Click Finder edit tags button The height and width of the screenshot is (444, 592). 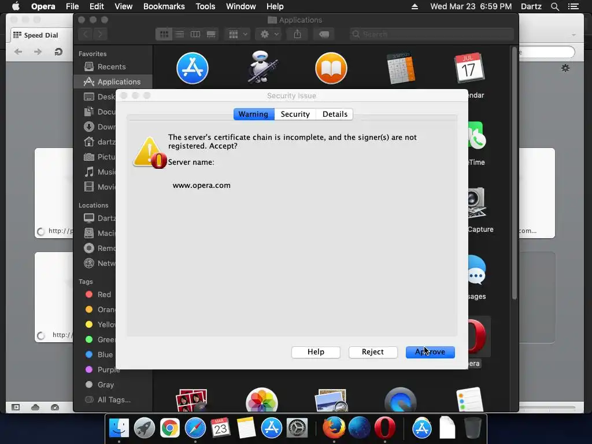324,34
